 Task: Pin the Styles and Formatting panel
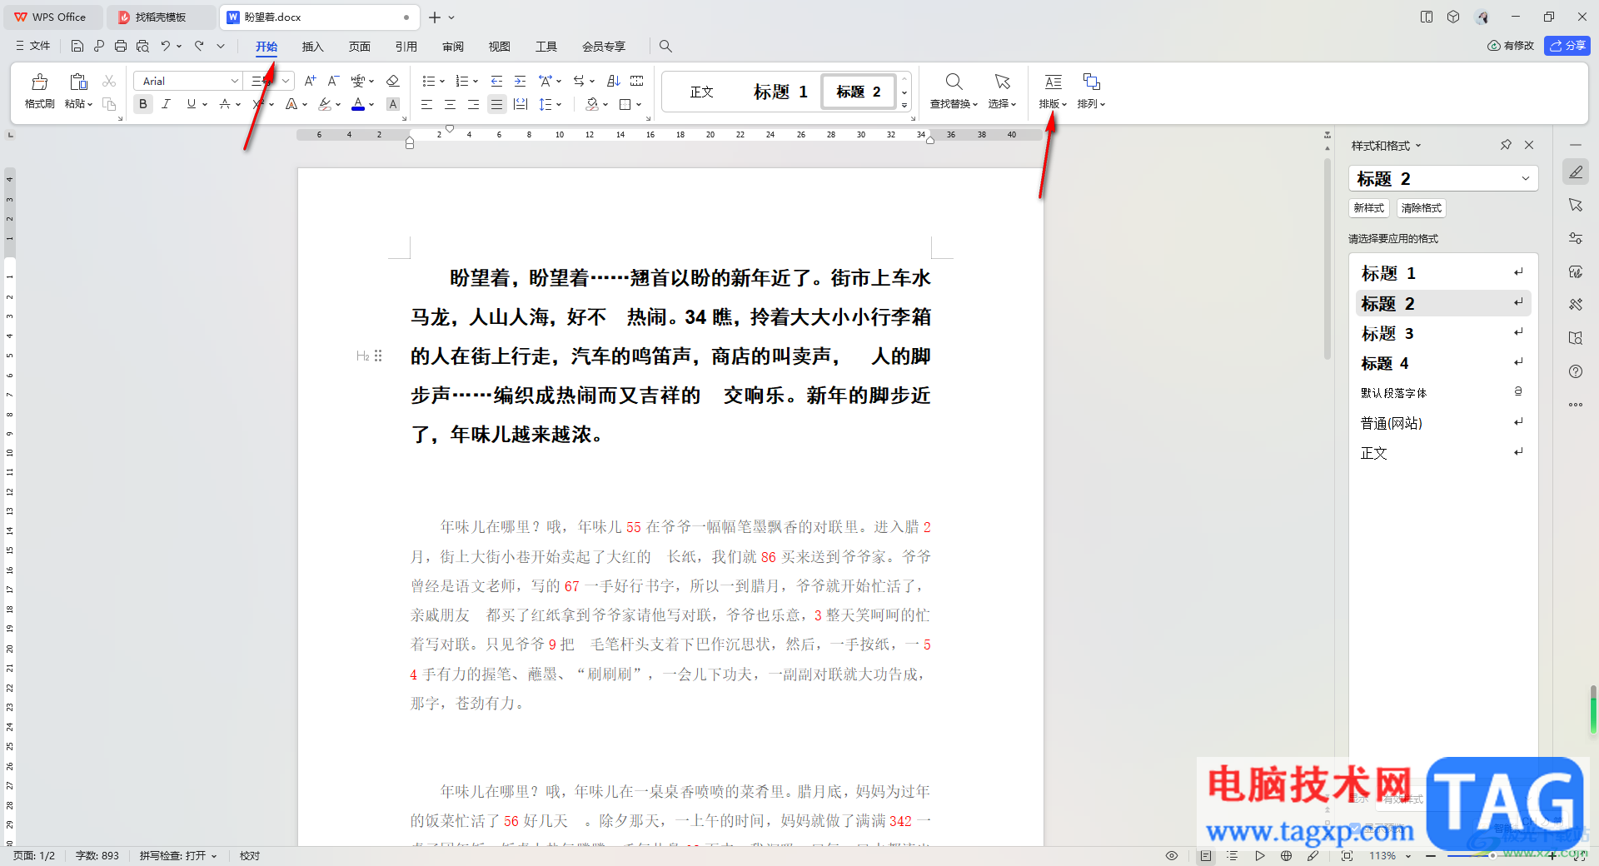[1506, 145]
